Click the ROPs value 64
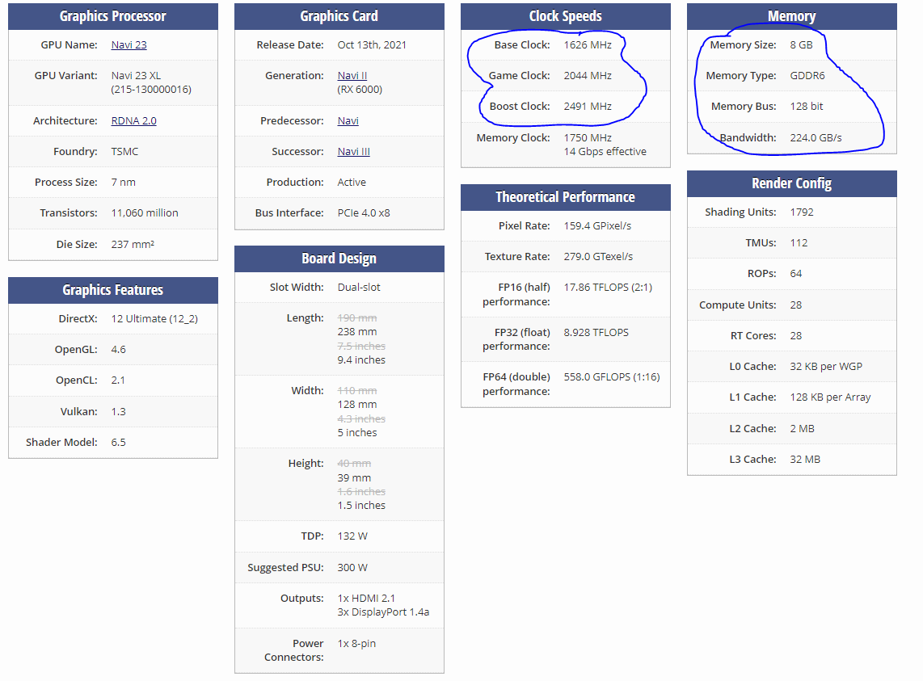The height and width of the screenshot is (681, 923). [796, 273]
